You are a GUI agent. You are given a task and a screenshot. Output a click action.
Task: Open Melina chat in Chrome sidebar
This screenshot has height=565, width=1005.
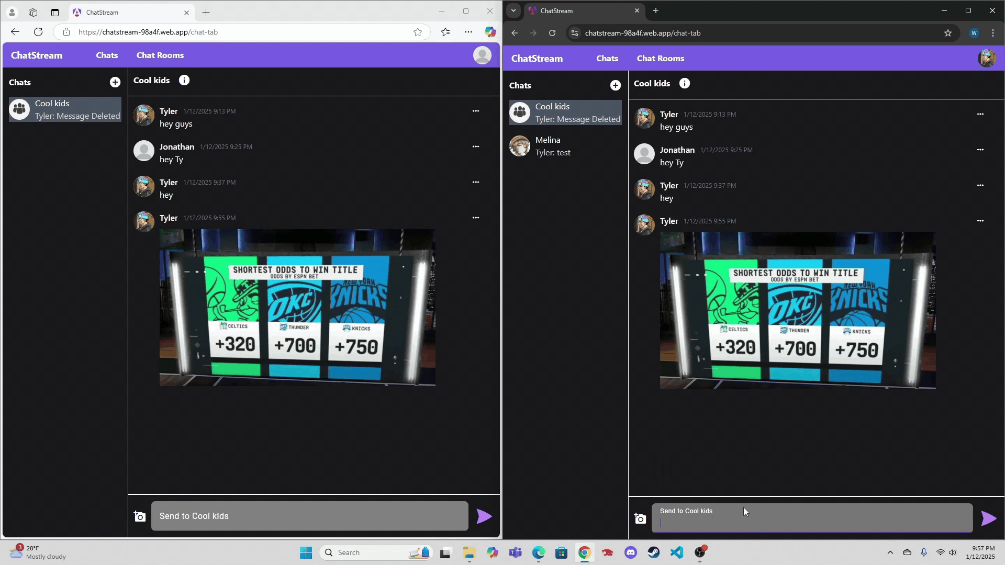(x=565, y=146)
